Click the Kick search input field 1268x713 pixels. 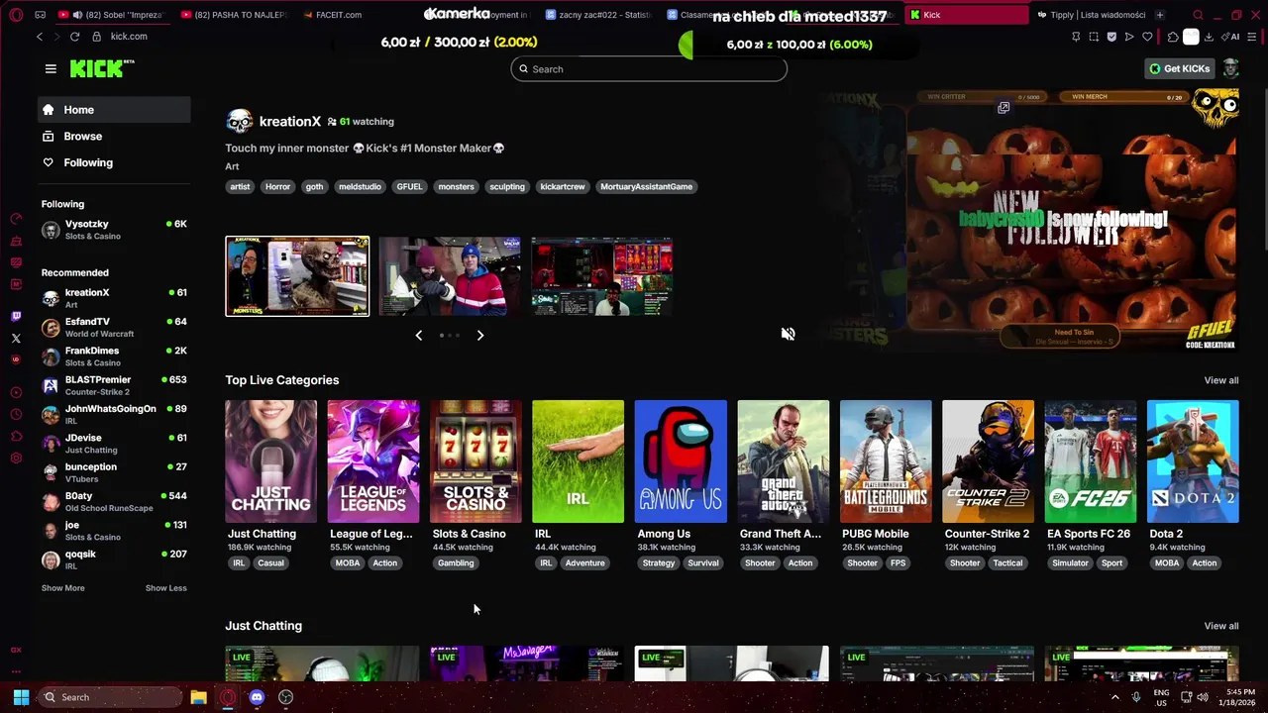pos(649,69)
